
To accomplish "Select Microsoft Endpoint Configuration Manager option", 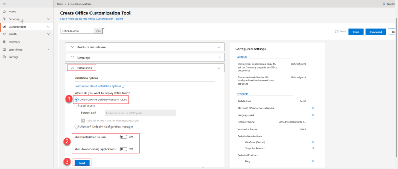I will pos(77,126).
